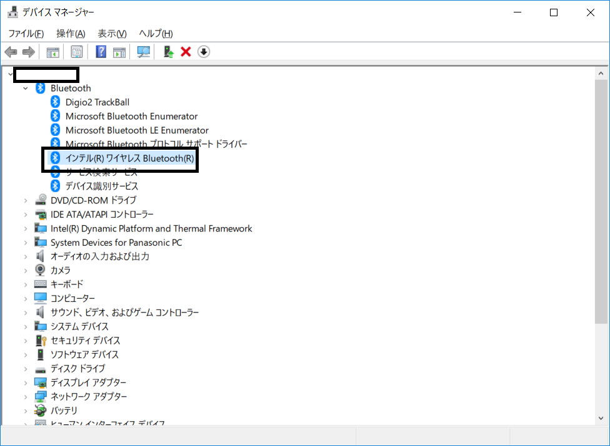This screenshot has height=446, width=610.
Task: Select サウンド、ビデオ、およびゲーム コントローラー label
Action: click(x=124, y=313)
